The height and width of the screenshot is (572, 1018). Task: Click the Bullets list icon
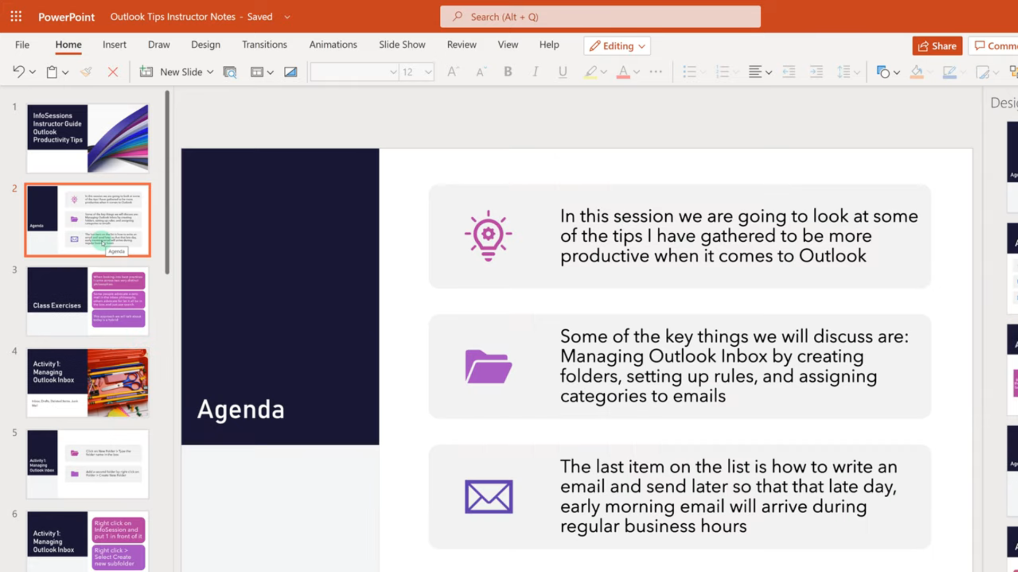point(689,72)
